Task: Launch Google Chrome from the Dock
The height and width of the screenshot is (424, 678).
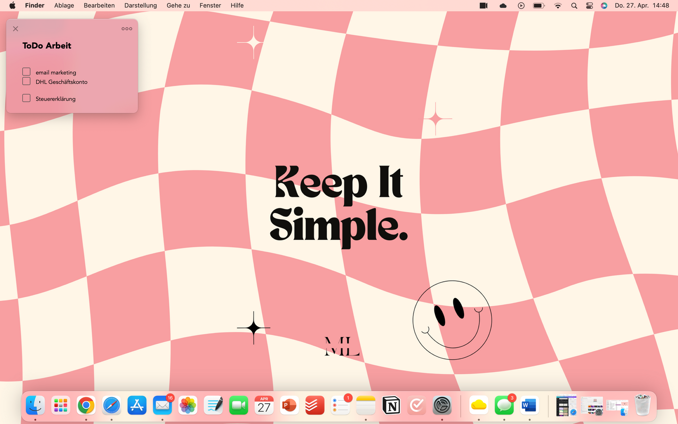Action: coord(86,405)
